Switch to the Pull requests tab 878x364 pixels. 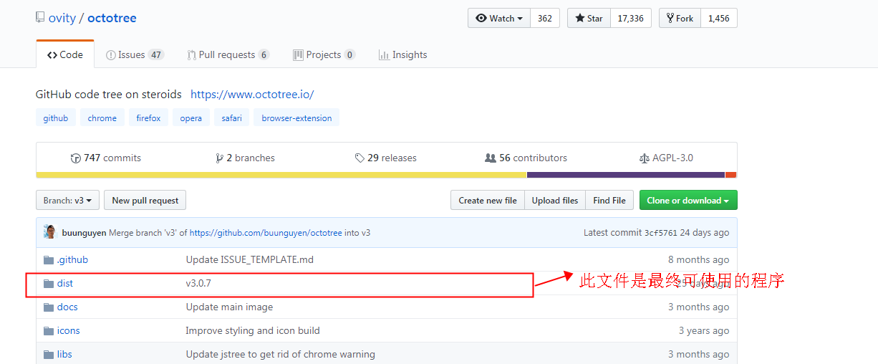point(228,54)
